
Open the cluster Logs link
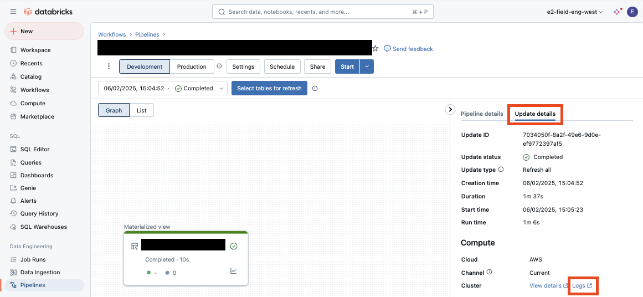(x=582, y=286)
